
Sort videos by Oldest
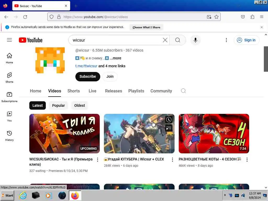pyautogui.click(x=80, y=105)
